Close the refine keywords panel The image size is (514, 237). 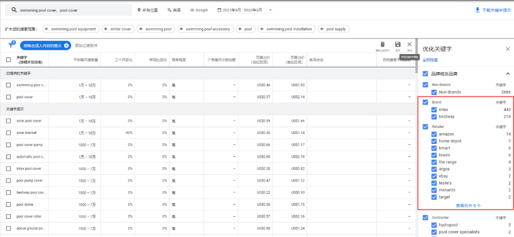coord(508,49)
